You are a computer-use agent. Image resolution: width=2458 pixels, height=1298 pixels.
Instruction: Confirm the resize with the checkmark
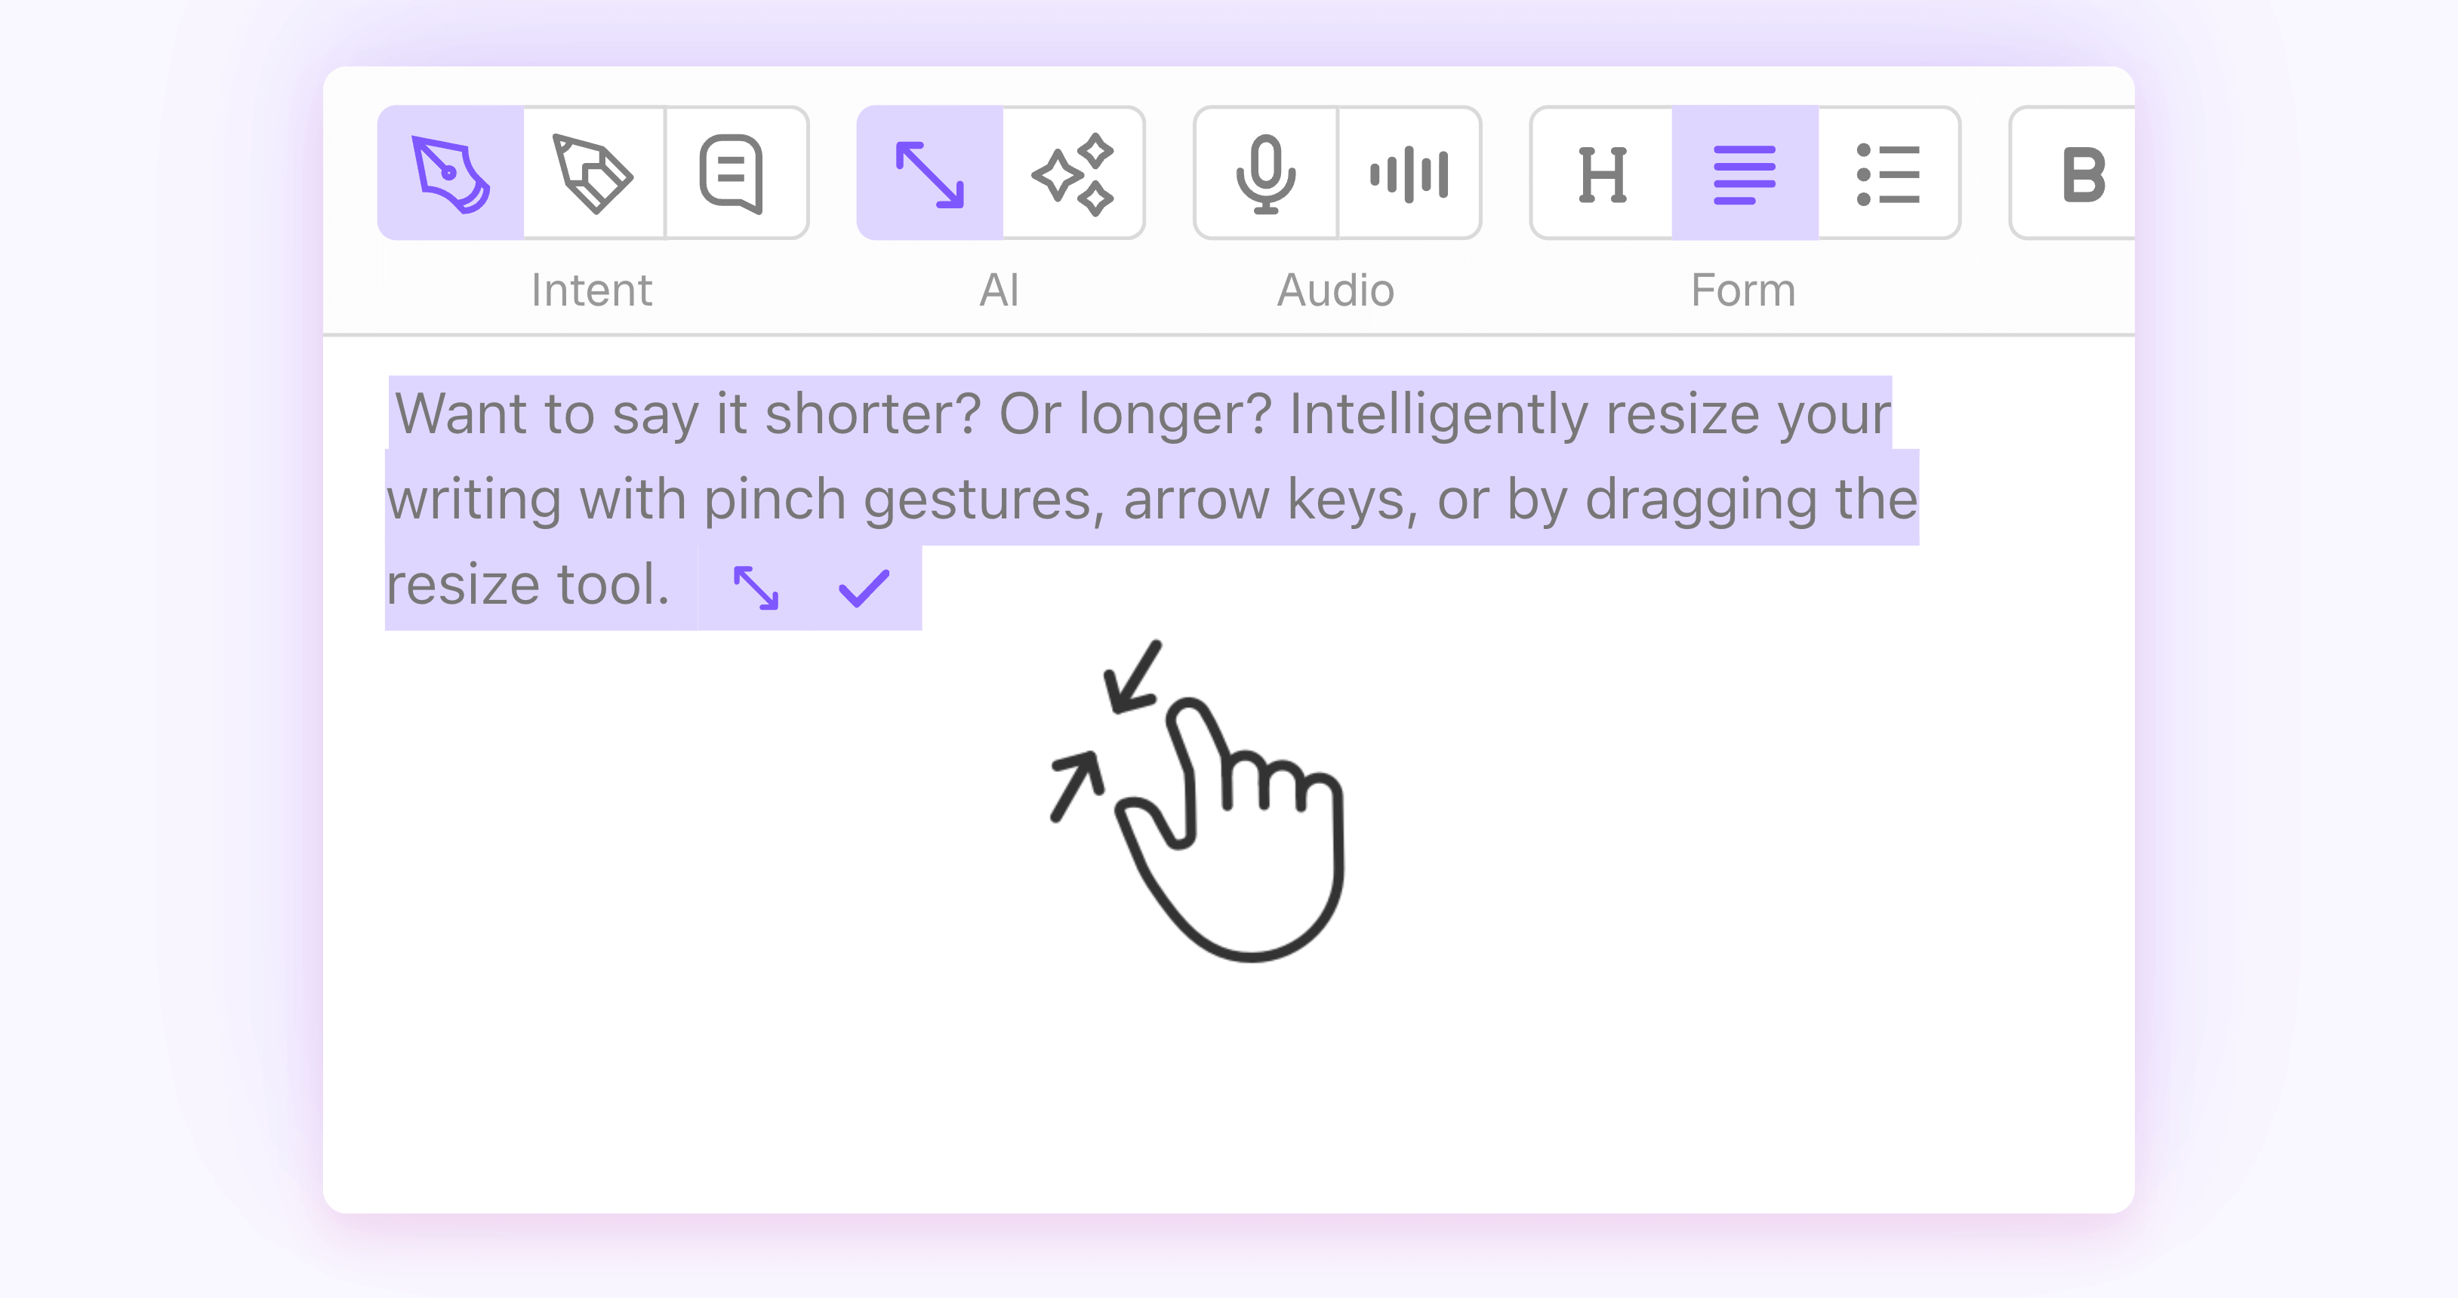coord(864,587)
